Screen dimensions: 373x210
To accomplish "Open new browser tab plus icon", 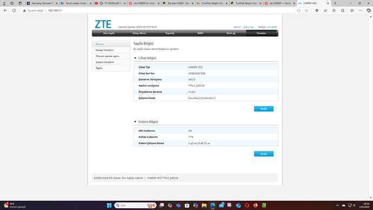I will click(x=335, y=3).
